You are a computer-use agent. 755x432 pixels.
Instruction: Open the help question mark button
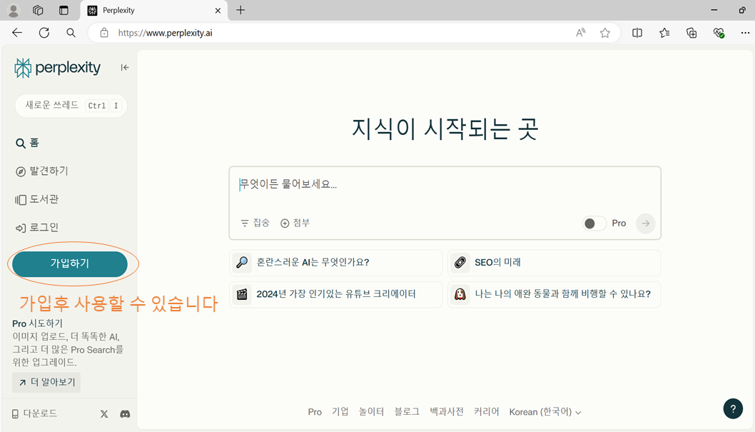tap(733, 409)
